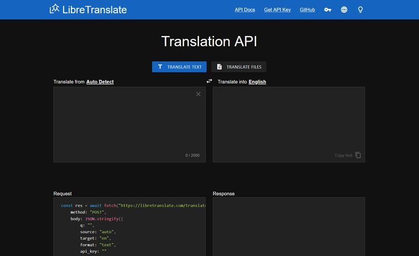Focus the source text input area
Screen dimensions: 419x256
click(x=130, y=125)
